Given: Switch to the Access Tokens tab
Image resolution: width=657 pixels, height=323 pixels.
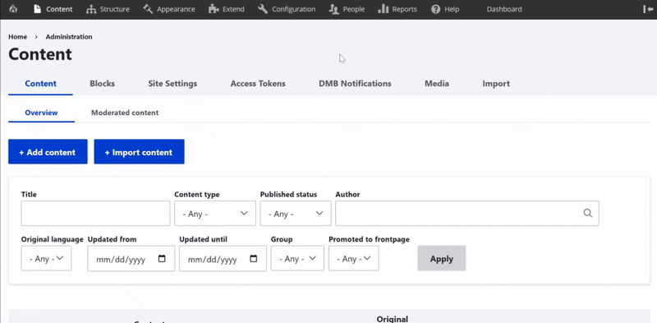Looking at the screenshot, I should point(258,84).
